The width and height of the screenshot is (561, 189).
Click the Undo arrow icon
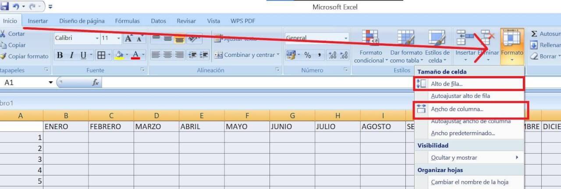(x=15, y=7)
